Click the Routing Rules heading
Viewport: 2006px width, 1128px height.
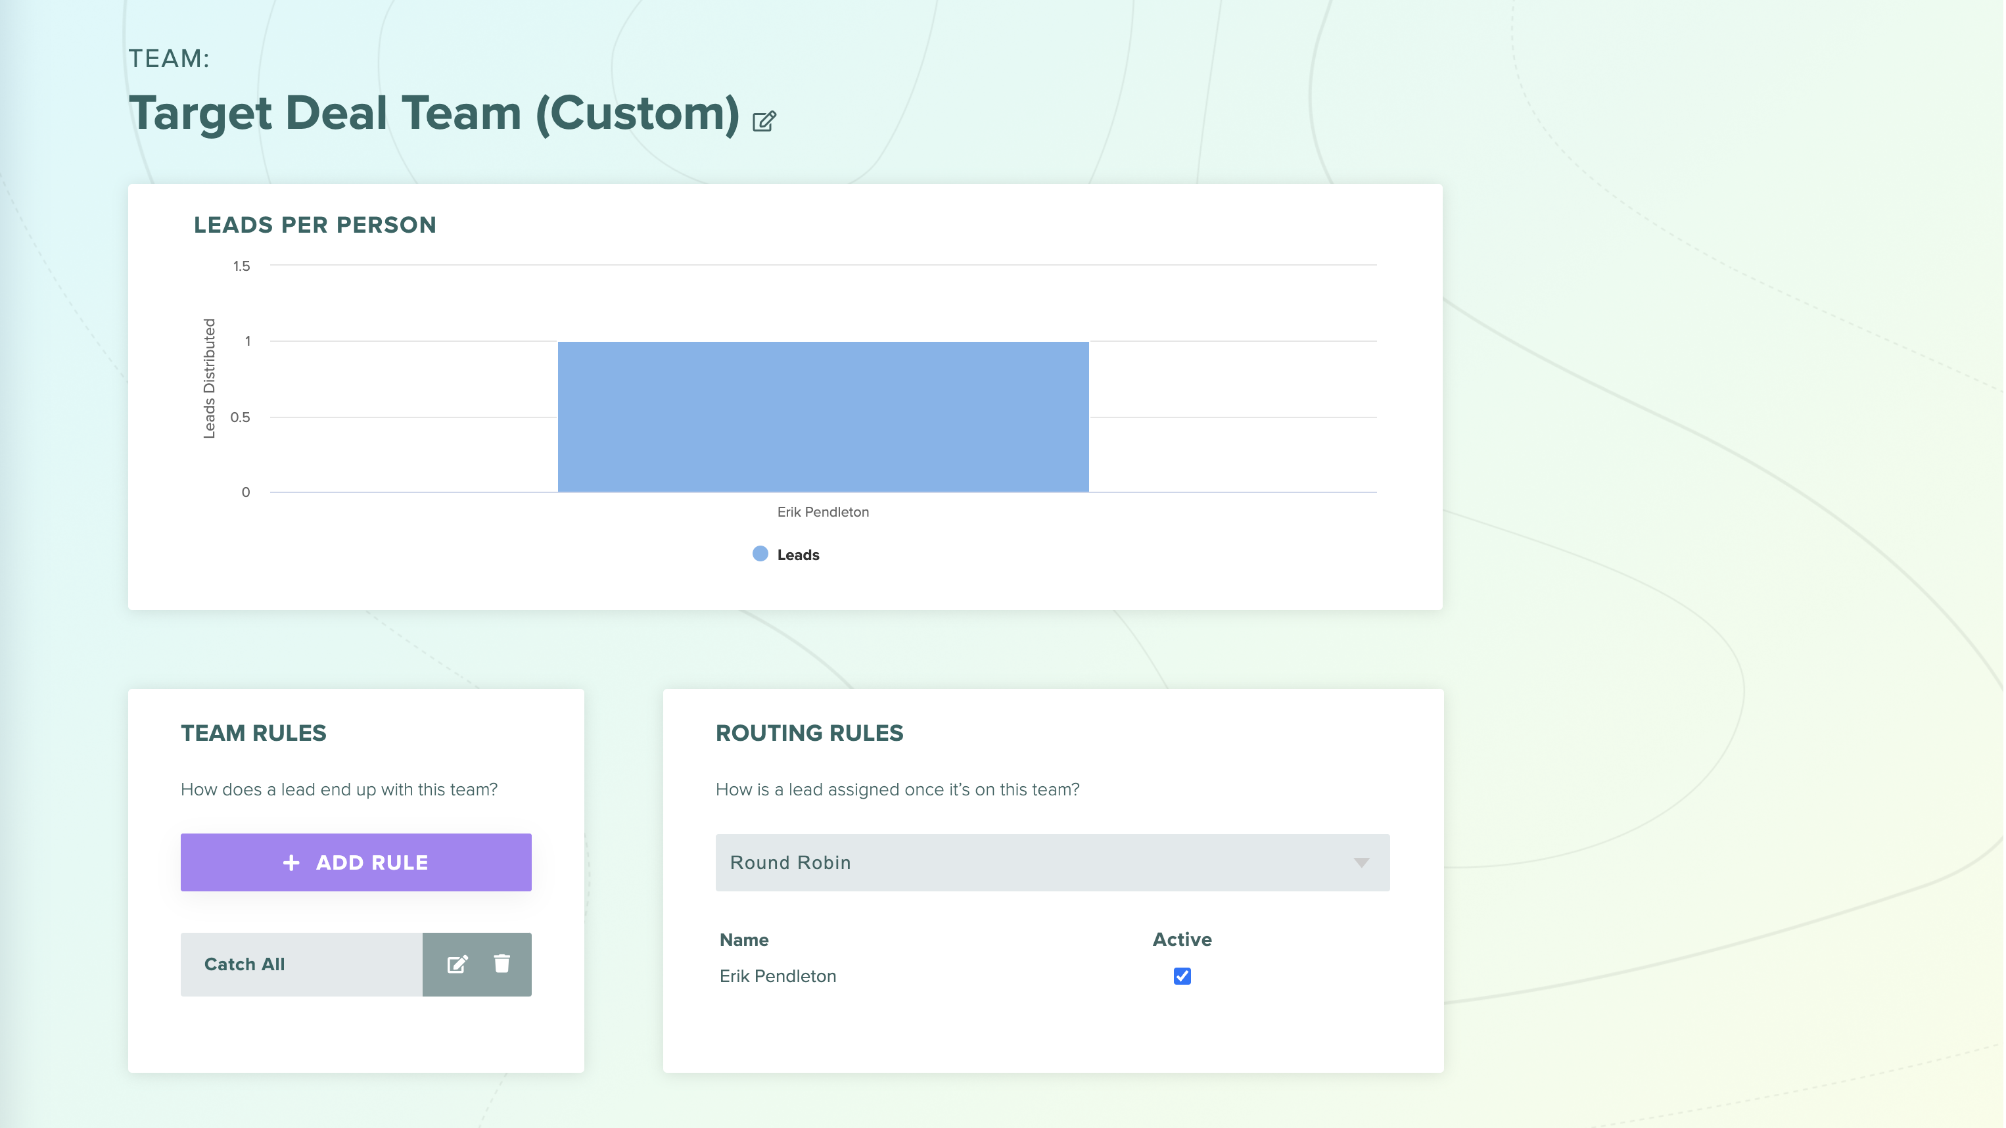point(809,733)
